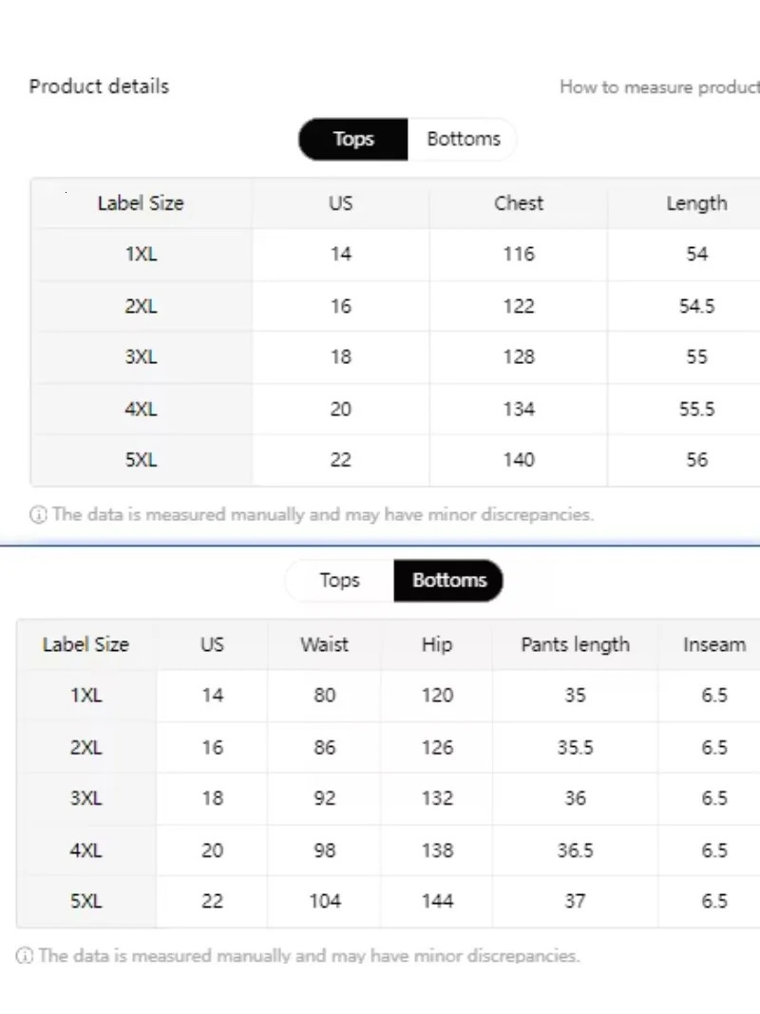Click the 5XL label in the Bottoms table
The image size is (760, 1014).
[x=85, y=901]
